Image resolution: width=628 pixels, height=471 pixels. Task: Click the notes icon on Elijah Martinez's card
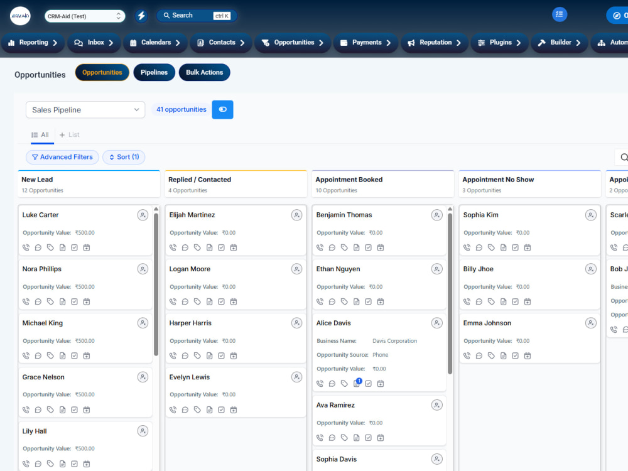(x=210, y=247)
